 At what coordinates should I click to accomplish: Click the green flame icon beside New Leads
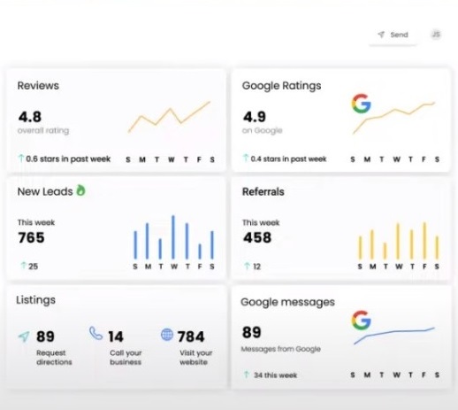(80, 190)
